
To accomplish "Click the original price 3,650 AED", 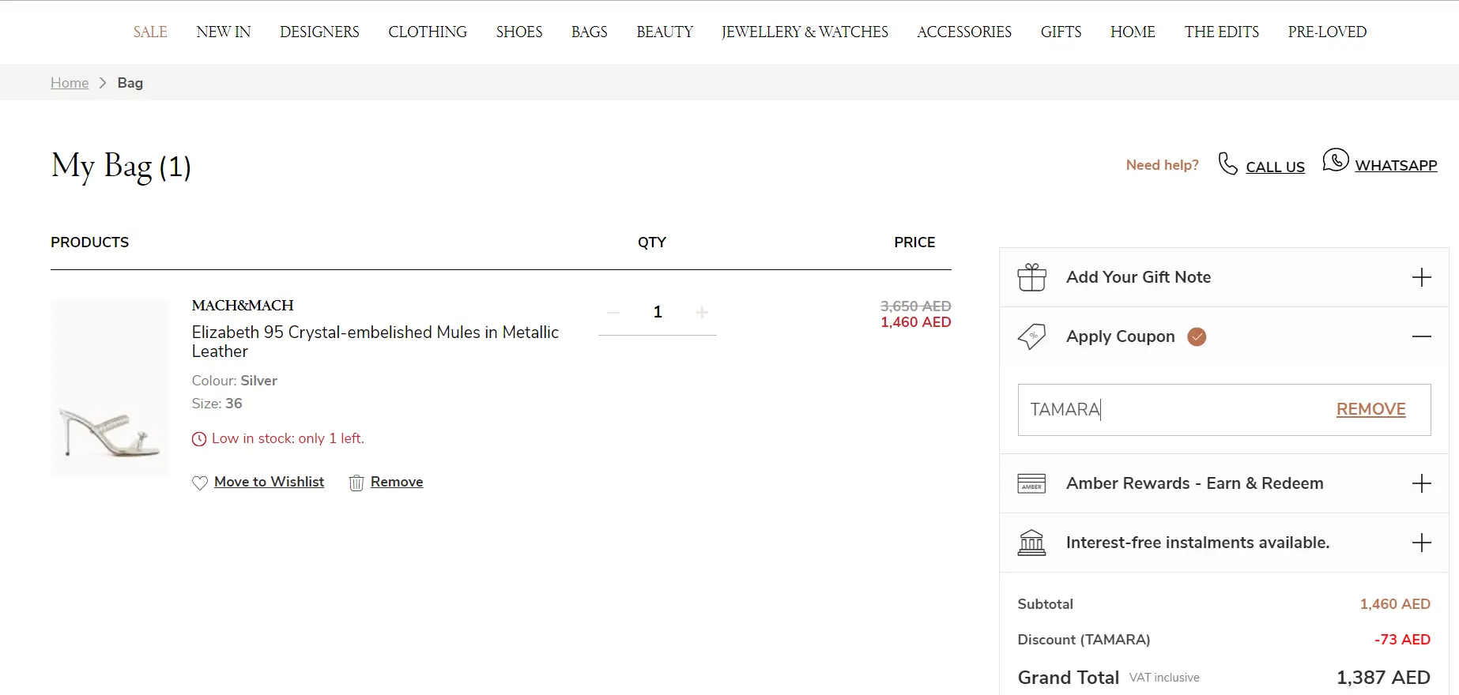I will [x=916, y=306].
